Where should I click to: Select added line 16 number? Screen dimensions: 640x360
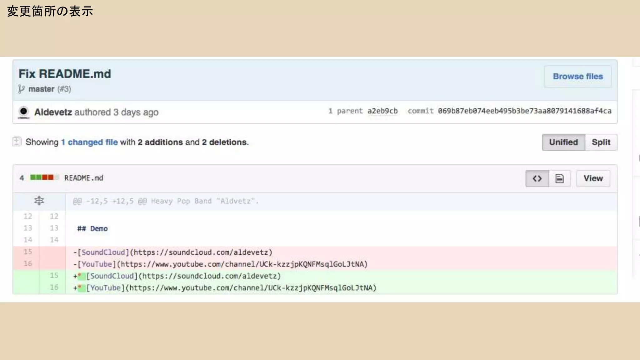click(x=54, y=287)
